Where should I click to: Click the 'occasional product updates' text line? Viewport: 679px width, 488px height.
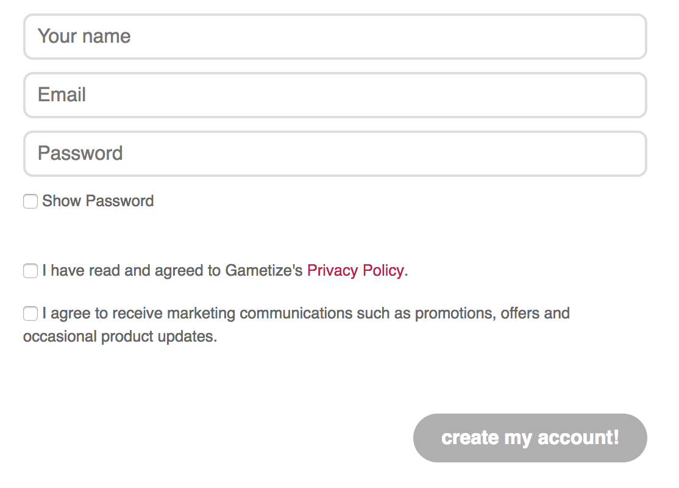[120, 336]
